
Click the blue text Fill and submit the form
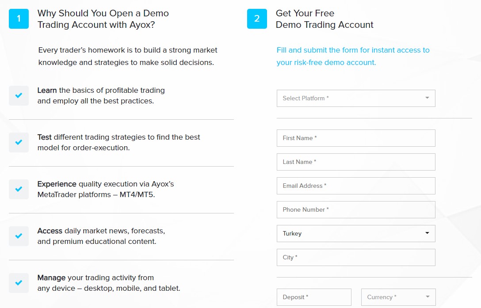coord(353,56)
